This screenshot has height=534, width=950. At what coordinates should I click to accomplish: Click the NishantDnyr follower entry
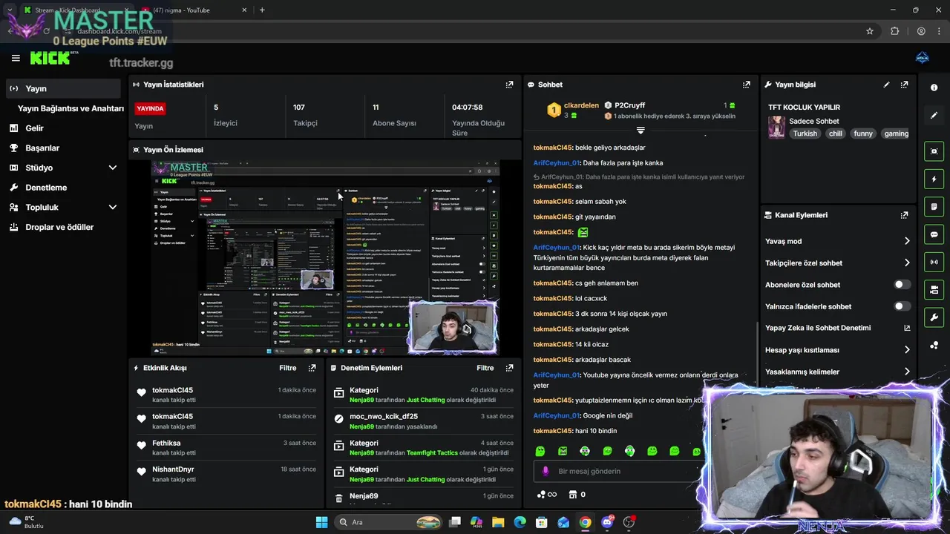click(226, 474)
